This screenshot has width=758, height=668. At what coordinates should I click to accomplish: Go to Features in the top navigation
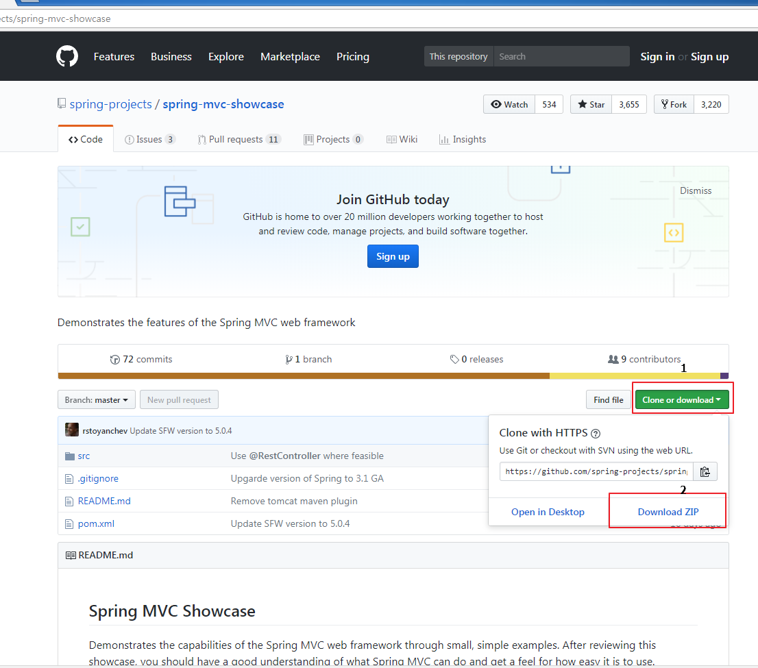[x=114, y=57]
